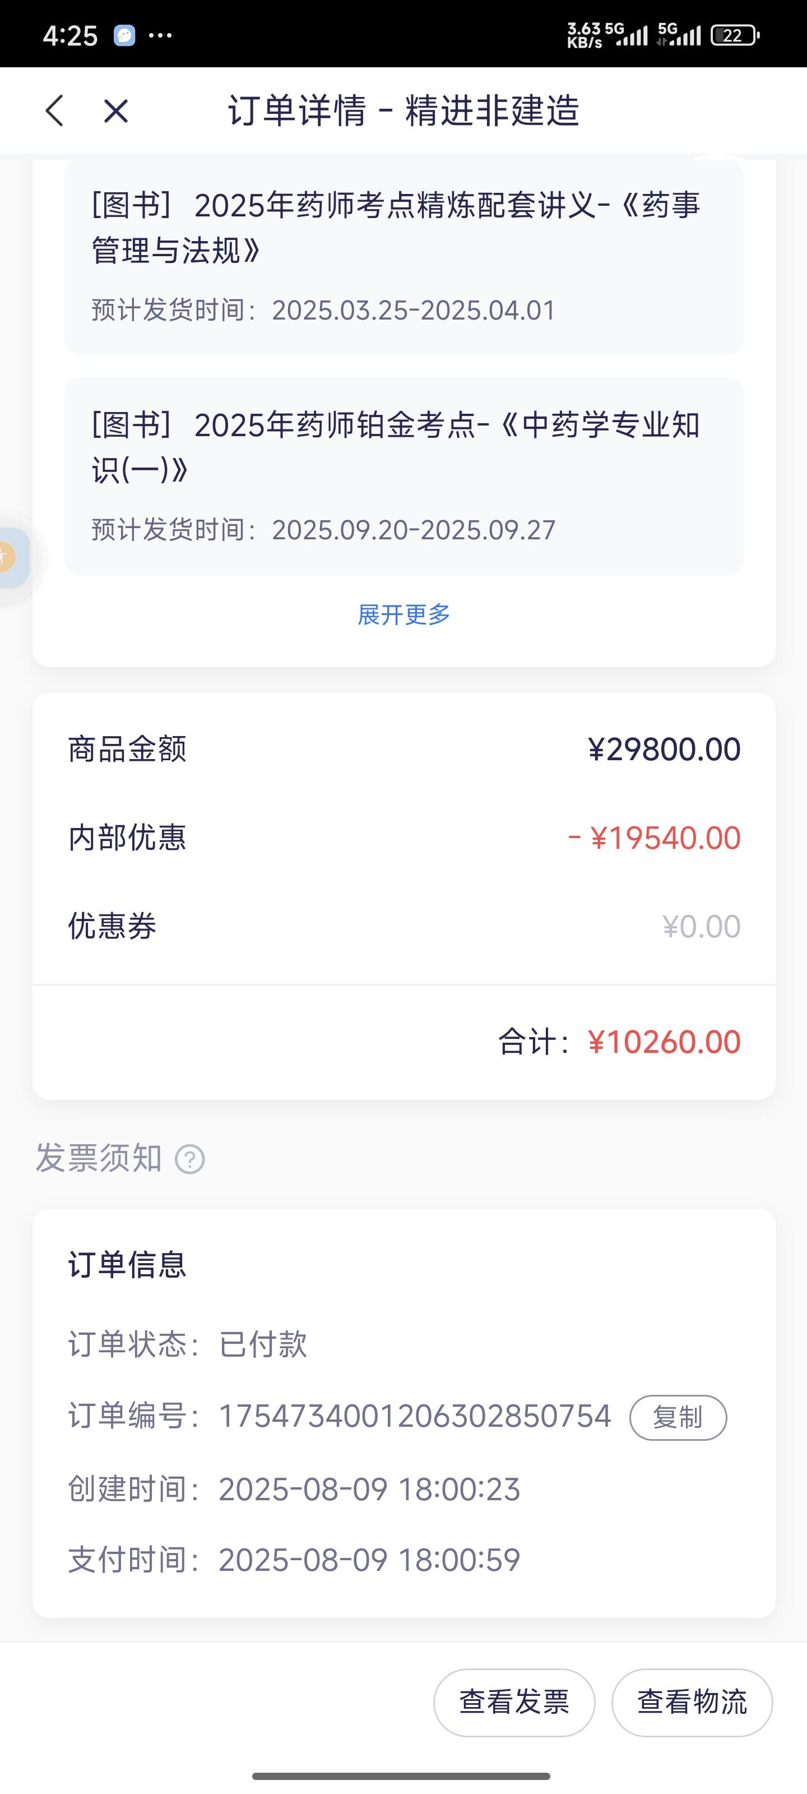Copy the order number with 复制
Viewport: 807px width, 1794px height.
[678, 1417]
